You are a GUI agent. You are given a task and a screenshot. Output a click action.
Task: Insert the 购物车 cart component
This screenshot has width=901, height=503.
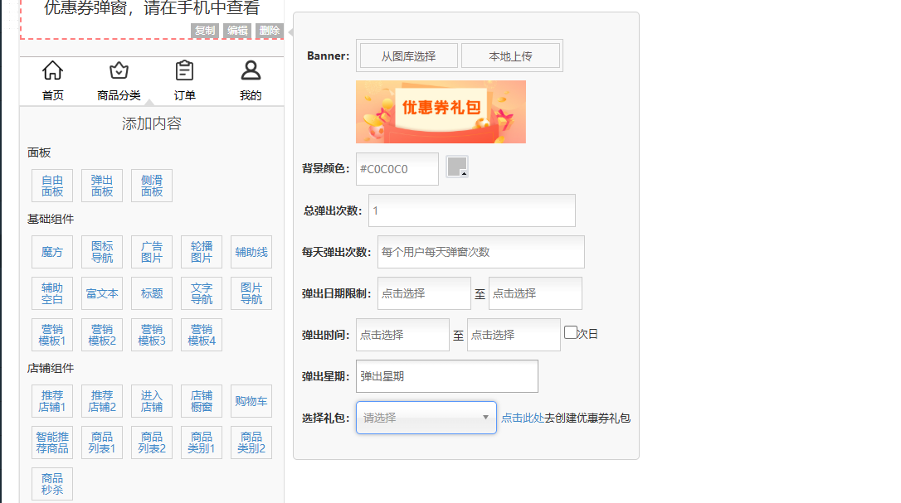click(251, 401)
